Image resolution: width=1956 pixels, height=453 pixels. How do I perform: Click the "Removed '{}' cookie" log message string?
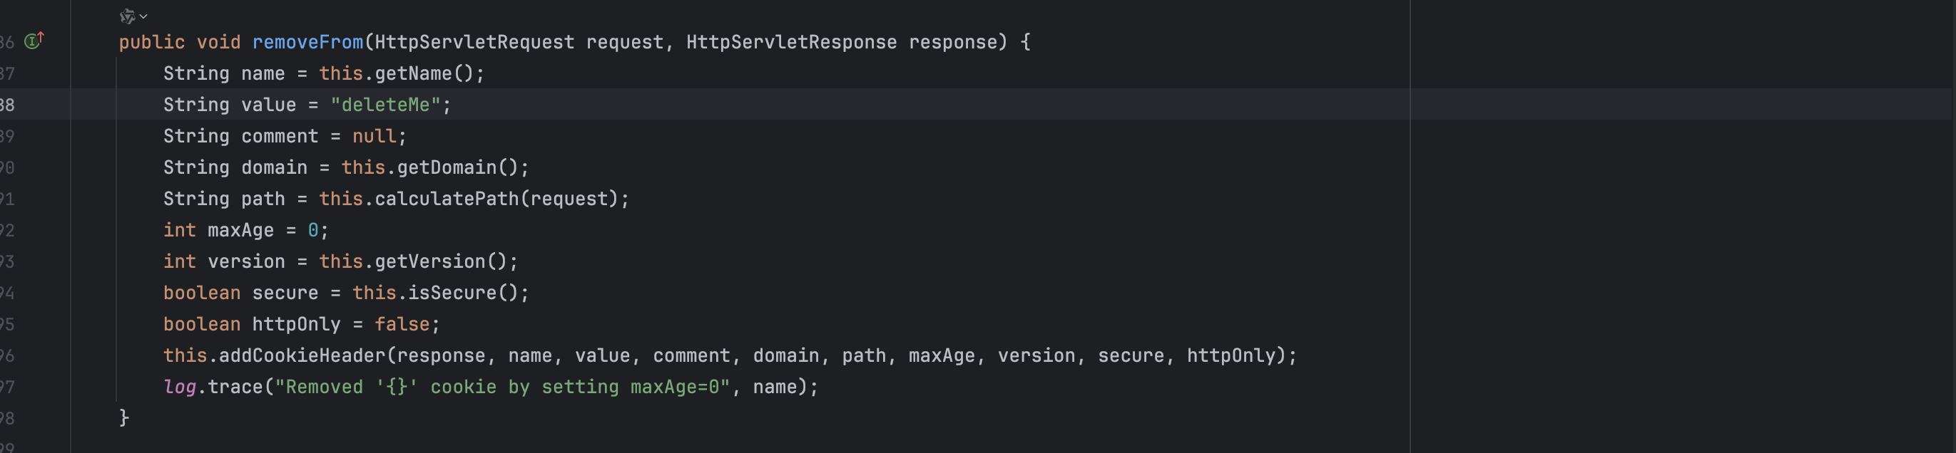[x=502, y=387]
